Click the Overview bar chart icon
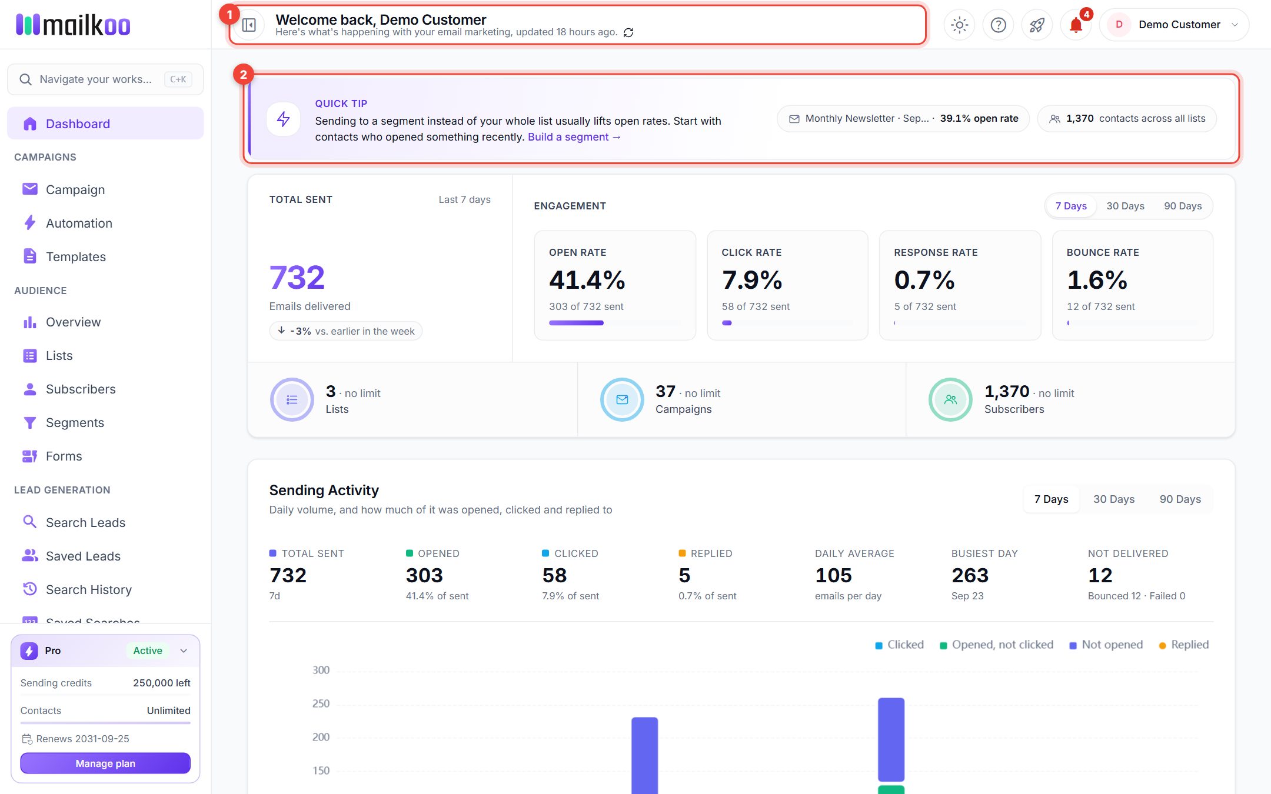The image size is (1271, 794). pyautogui.click(x=29, y=322)
